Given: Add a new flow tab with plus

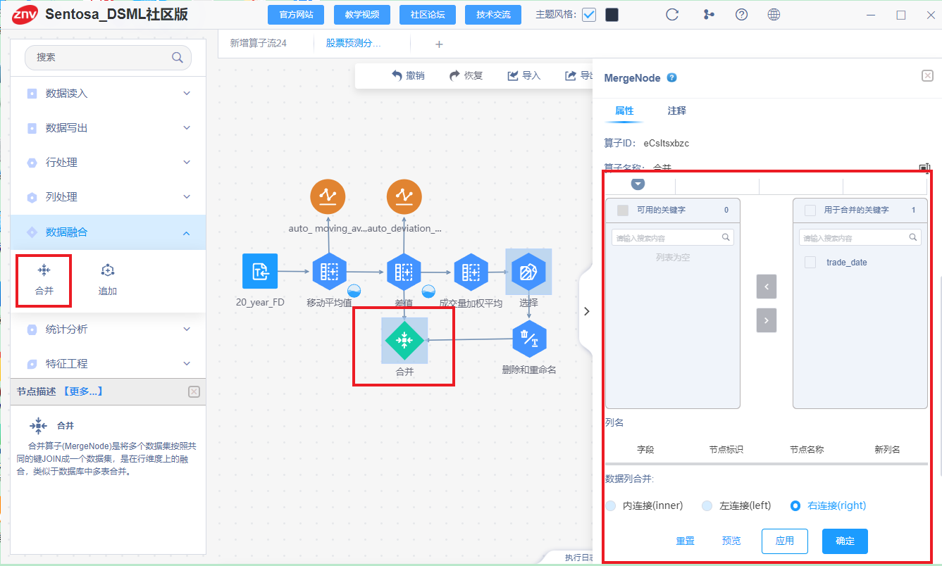Looking at the screenshot, I should pos(439,44).
